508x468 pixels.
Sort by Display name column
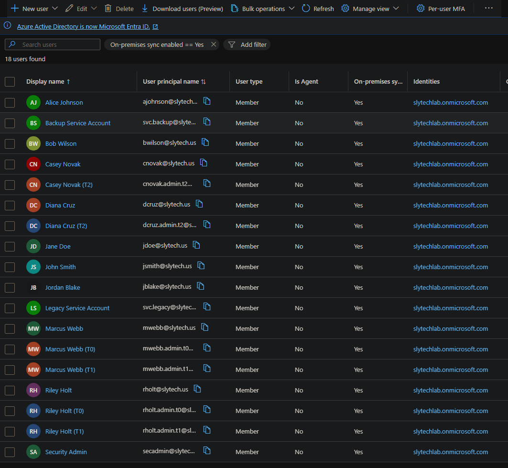click(48, 82)
